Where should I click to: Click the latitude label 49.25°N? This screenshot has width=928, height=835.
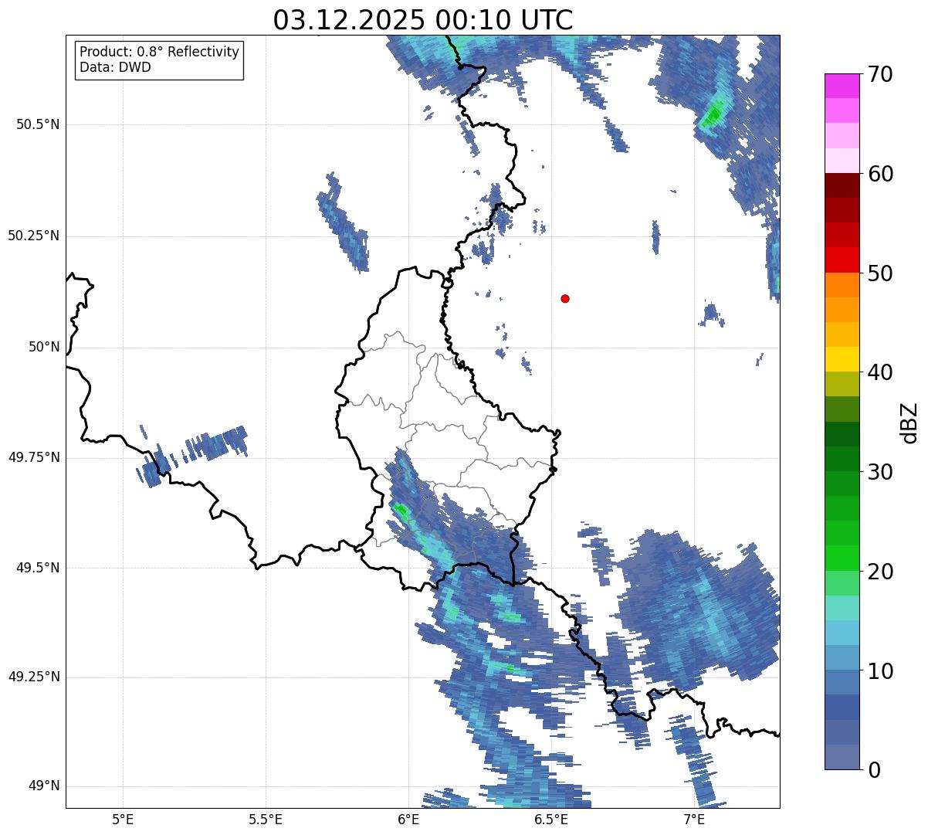click(33, 677)
